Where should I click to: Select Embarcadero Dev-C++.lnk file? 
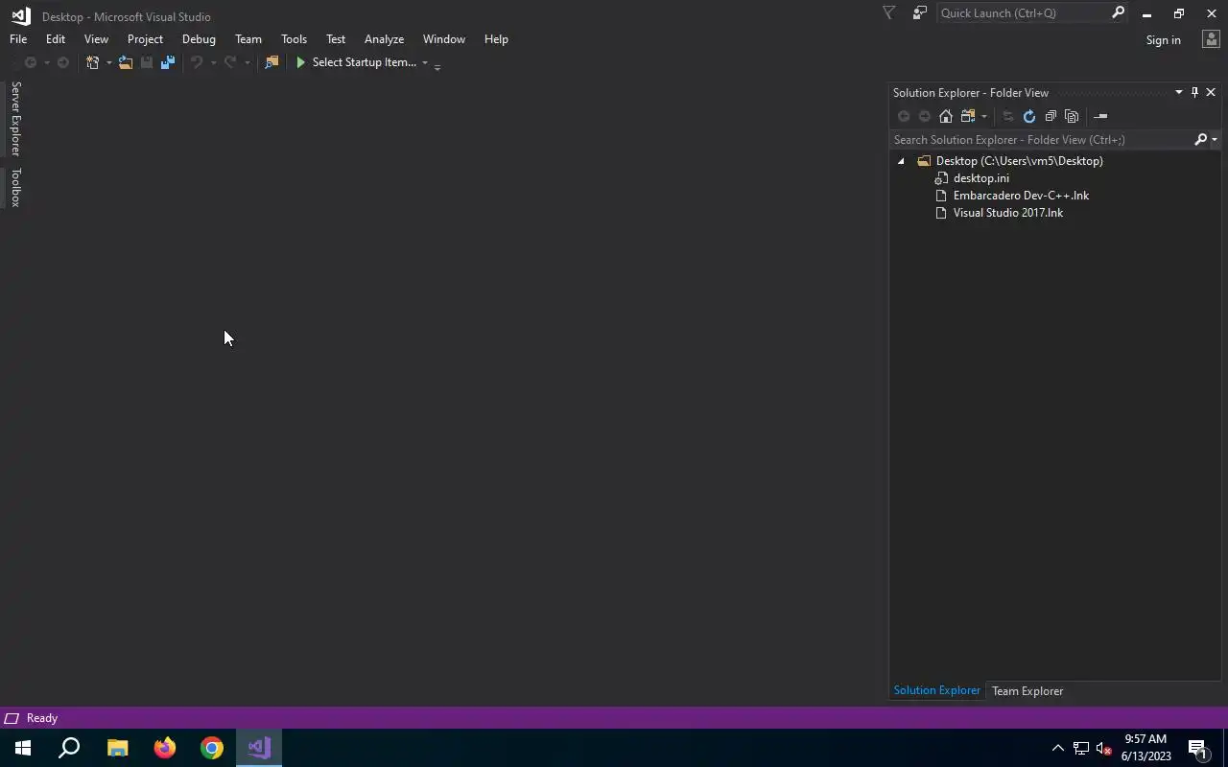[1021, 196]
